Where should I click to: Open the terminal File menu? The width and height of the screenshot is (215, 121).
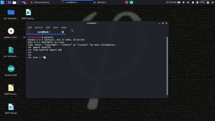[30, 28]
